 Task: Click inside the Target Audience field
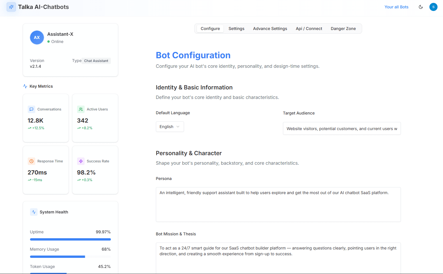click(342, 128)
